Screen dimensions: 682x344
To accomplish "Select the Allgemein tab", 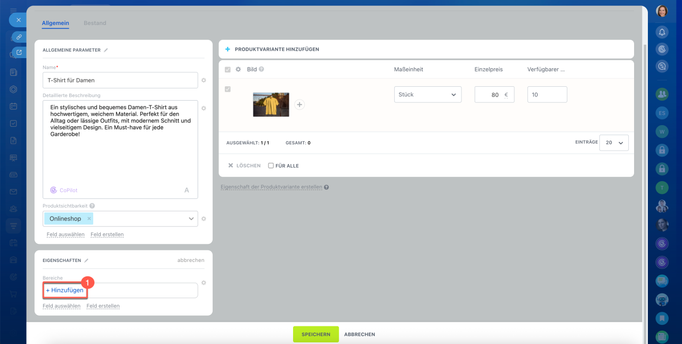I will point(55,23).
